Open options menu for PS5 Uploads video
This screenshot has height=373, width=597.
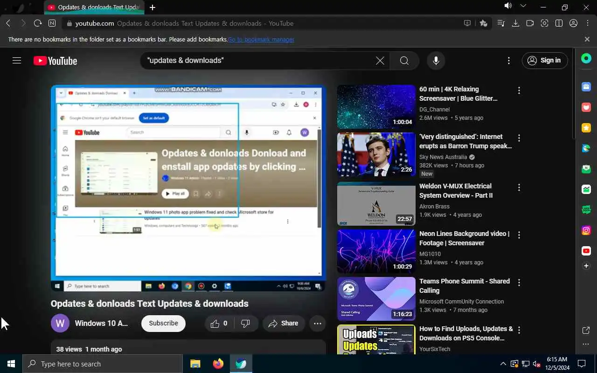(x=519, y=330)
